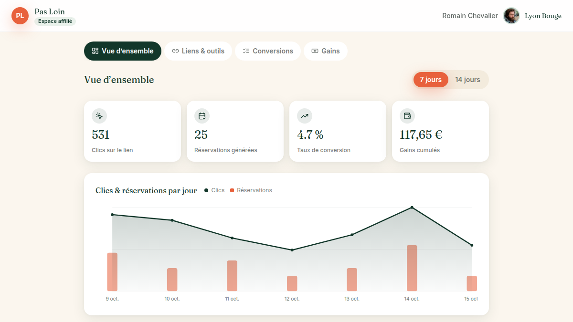The height and width of the screenshot is (322, 573).
Task: Click the trend arrow icon above Taux de conversion
Action: click(305, 116)
